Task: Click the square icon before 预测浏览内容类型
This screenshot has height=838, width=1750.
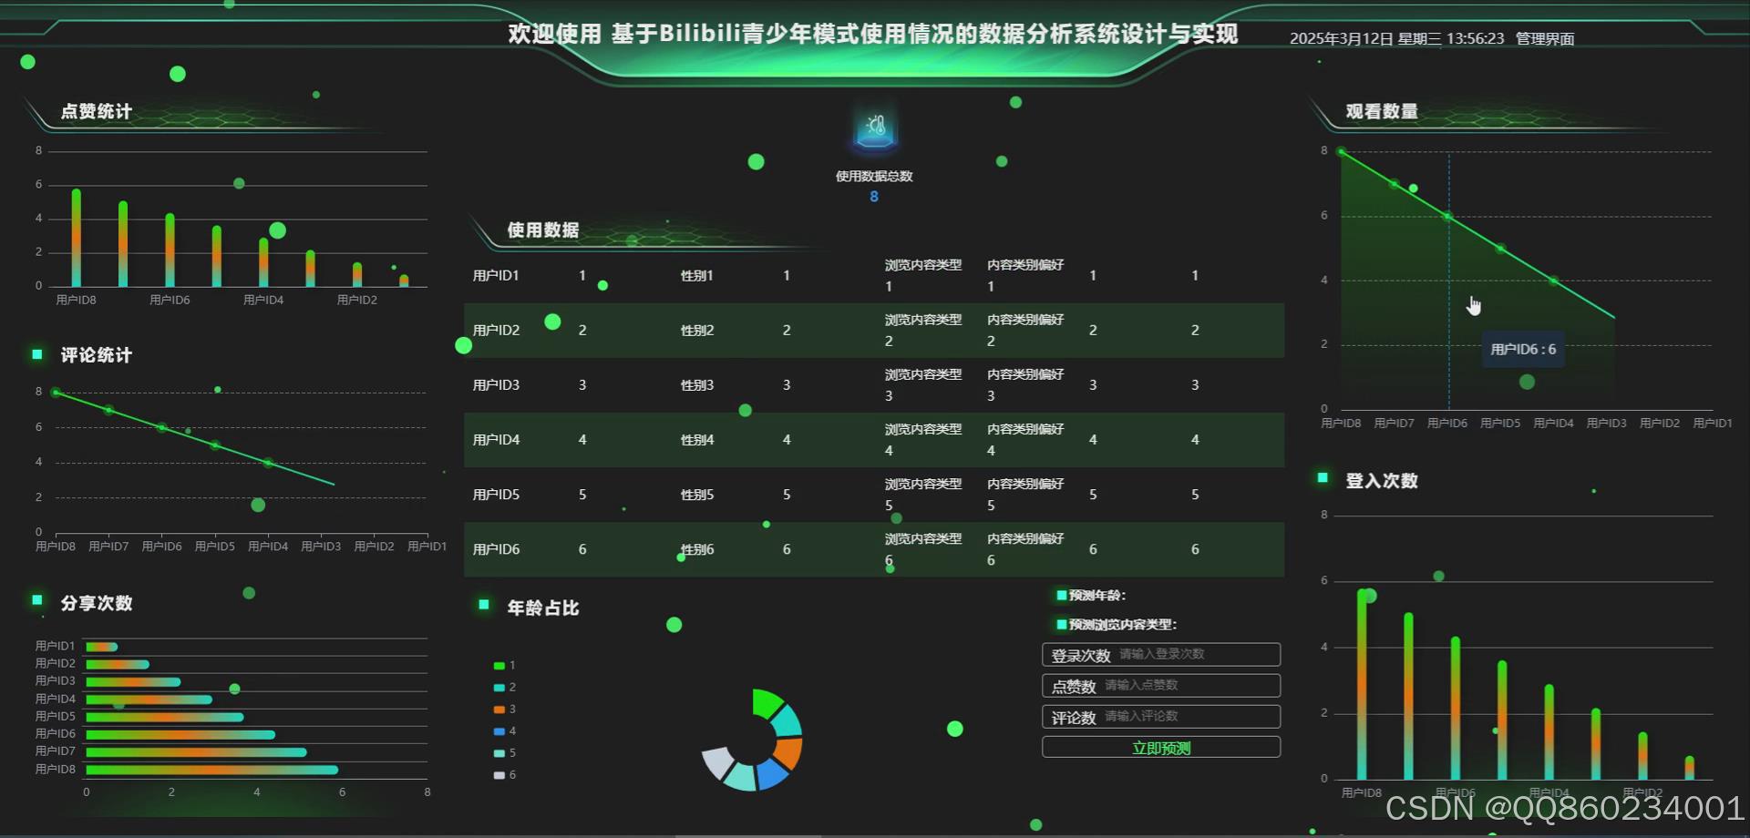Action: 1060,625
